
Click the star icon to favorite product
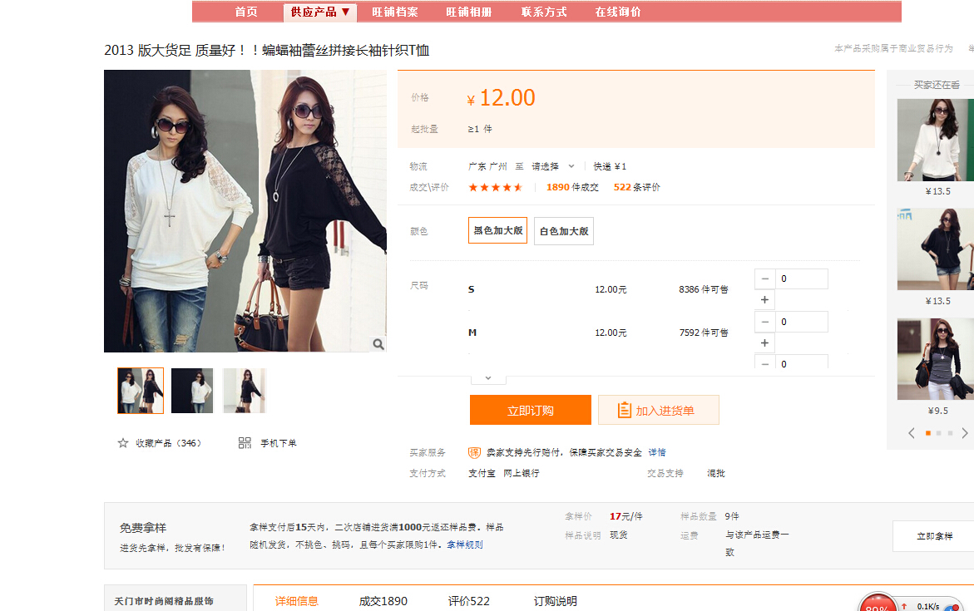[x=123, y=443]
